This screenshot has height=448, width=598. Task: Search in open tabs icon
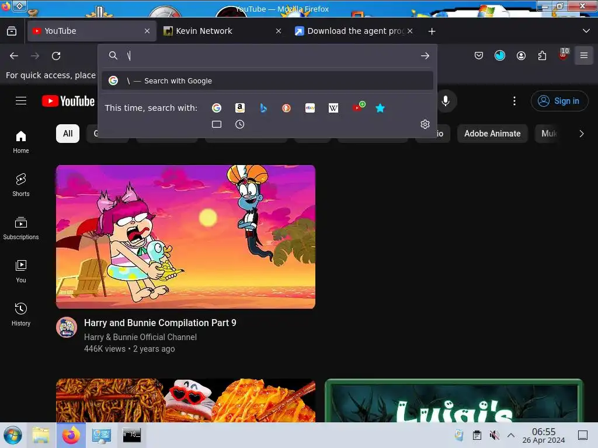217,124
